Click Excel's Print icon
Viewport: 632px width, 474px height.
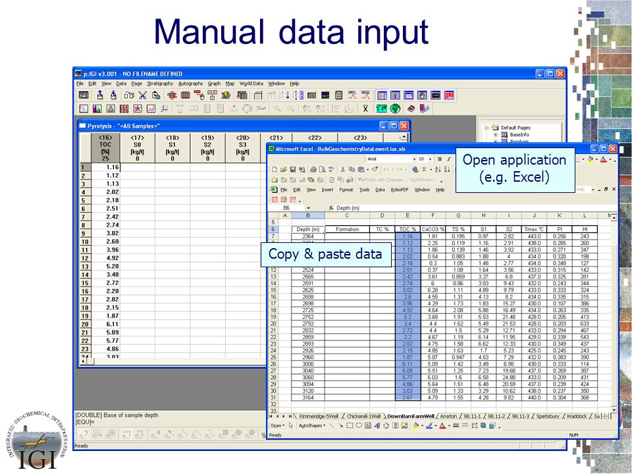coord(313,170)
